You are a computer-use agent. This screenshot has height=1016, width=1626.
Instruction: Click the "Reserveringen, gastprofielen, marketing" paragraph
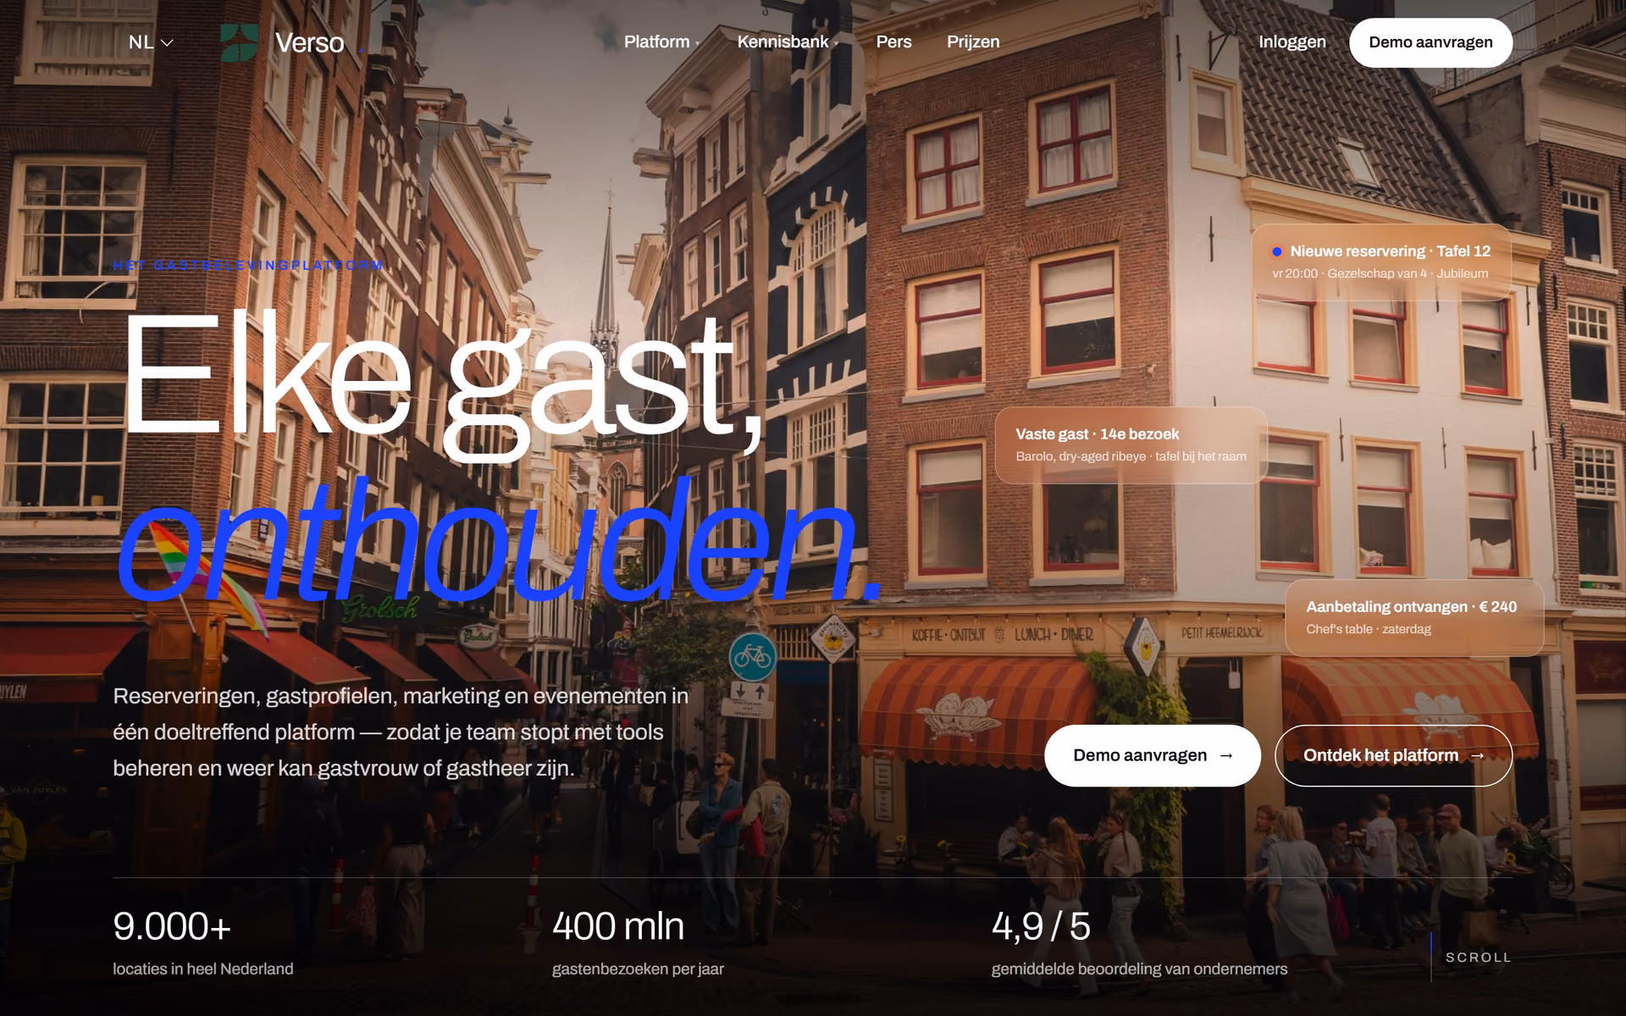pyautogui.click(x=401, y=732)
